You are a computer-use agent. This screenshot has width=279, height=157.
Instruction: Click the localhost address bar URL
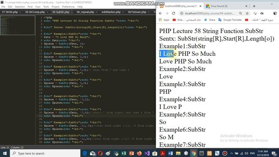[210, 14]
